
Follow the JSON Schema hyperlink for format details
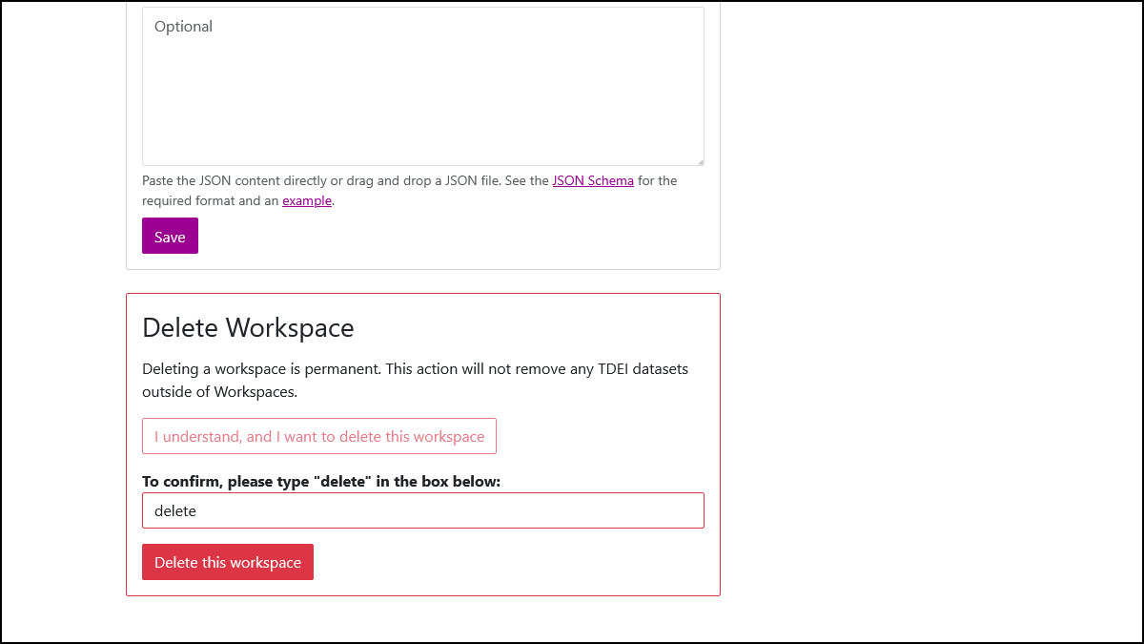tap(593, 180)
